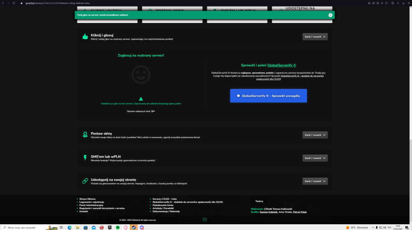Open the browser profile account icon
The height and width of the screenshot is (230, 412).
pyautogui.click(x=398, y=3)
